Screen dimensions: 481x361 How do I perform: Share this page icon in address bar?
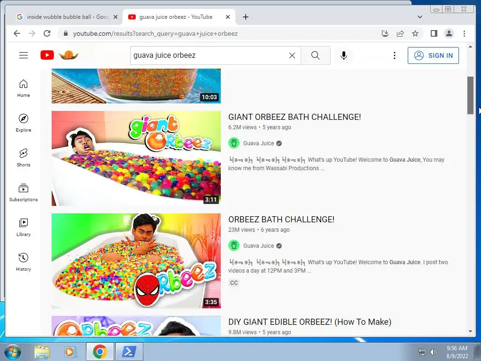tap(400, 33)
